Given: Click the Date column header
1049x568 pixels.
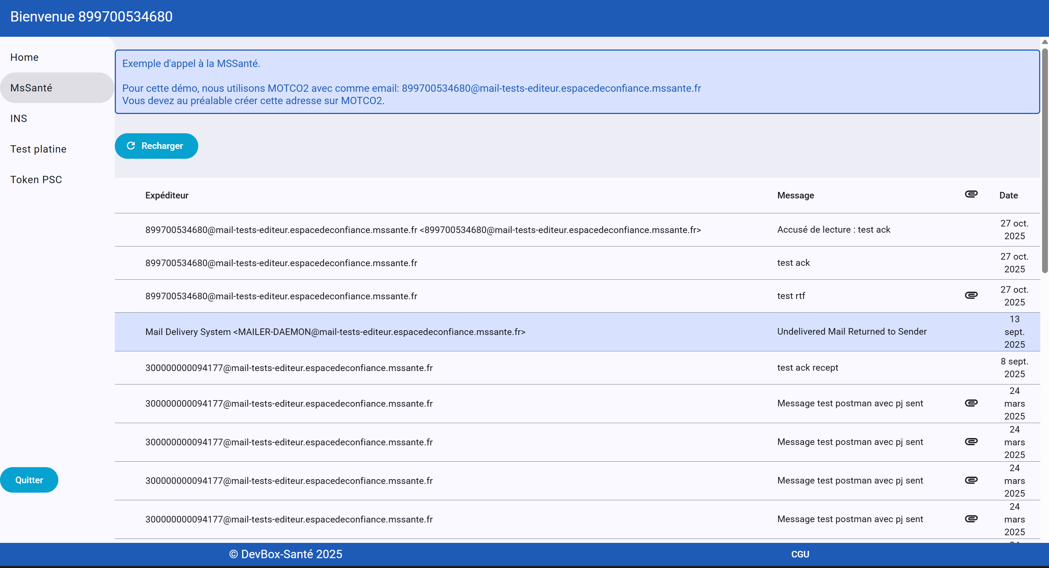Looking at the screenshot, I should 1008,195.
